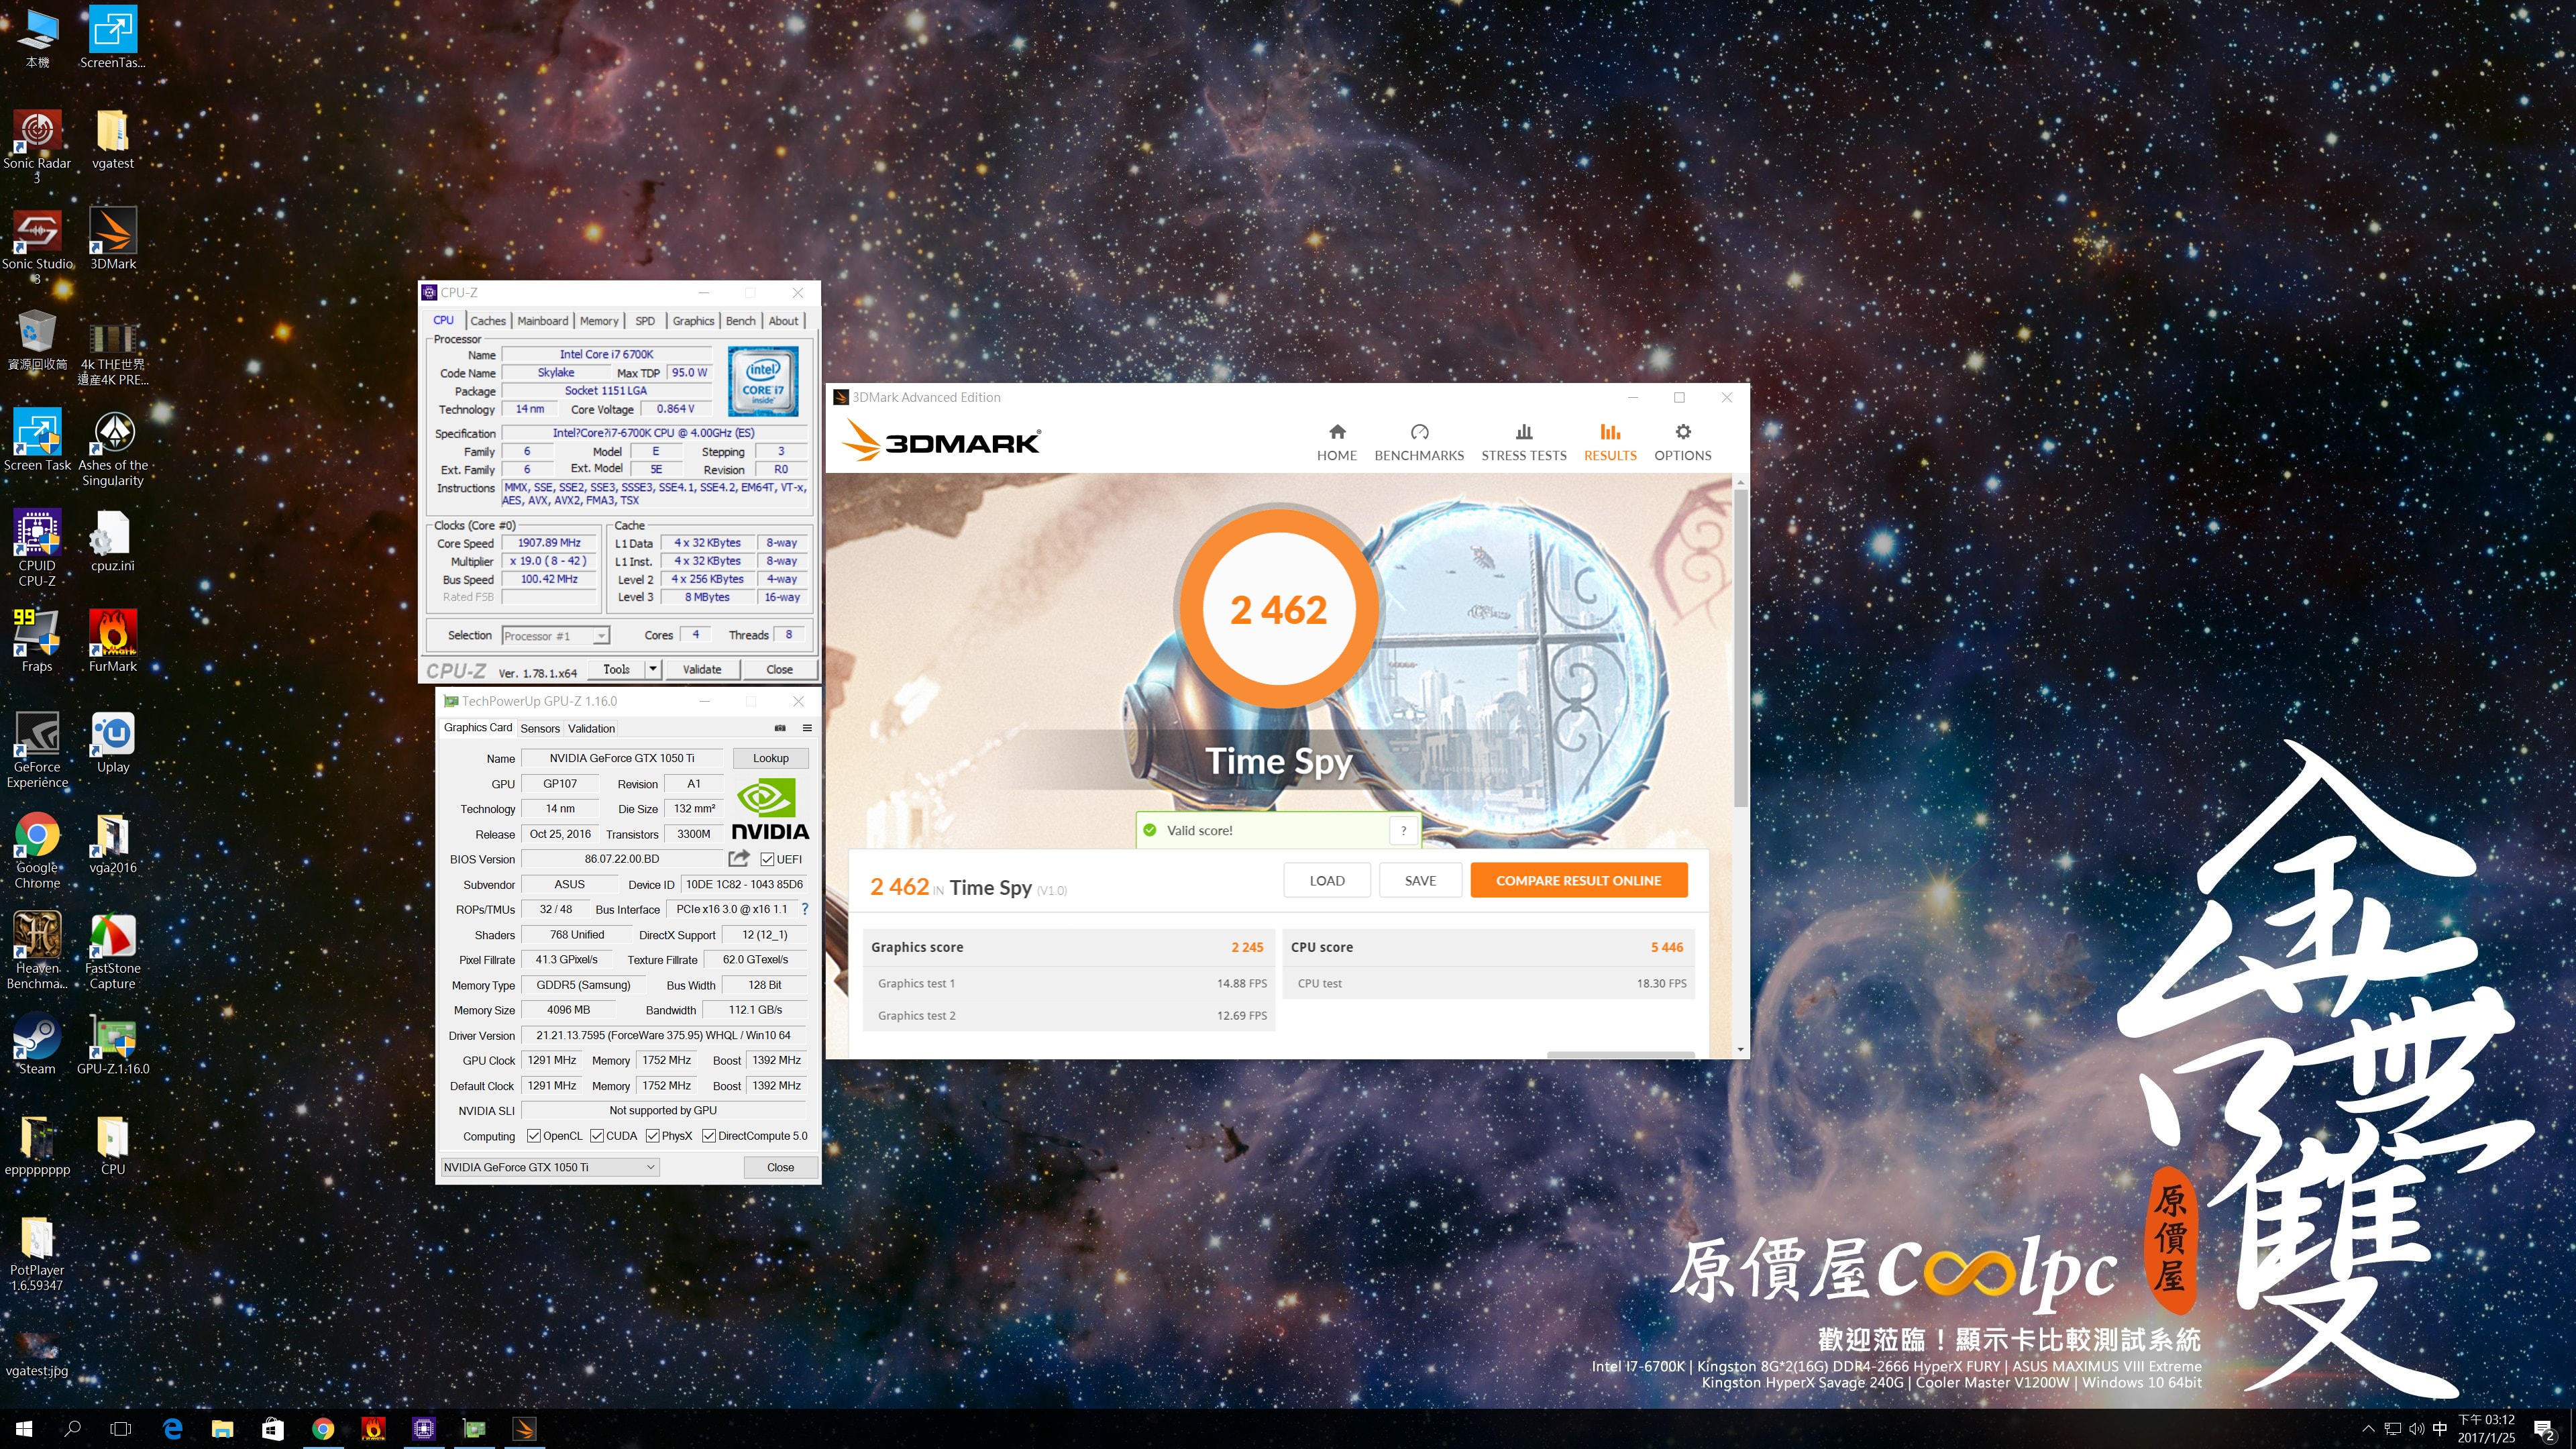
Task: Launch Uplay from the desktop
Action: pyautogui.click(x=113, y=743)
